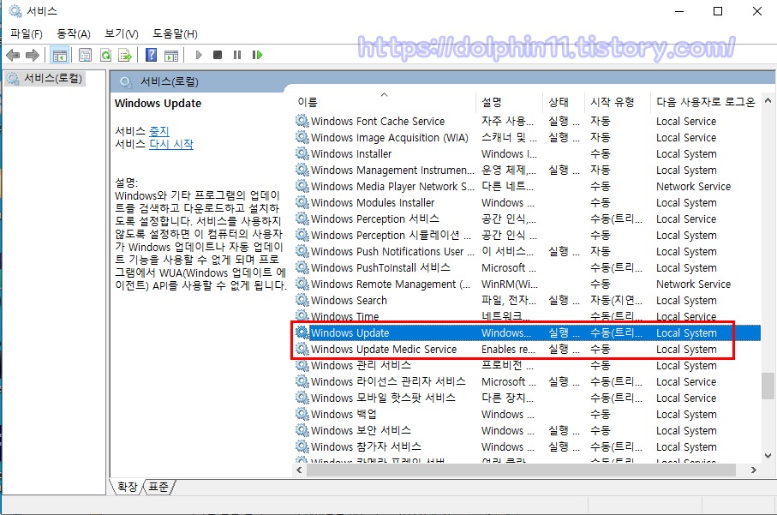Click gear icon of Windows Update Medic Service
The width and height of the screenshot is (777, 515).
tap(302, 349)
